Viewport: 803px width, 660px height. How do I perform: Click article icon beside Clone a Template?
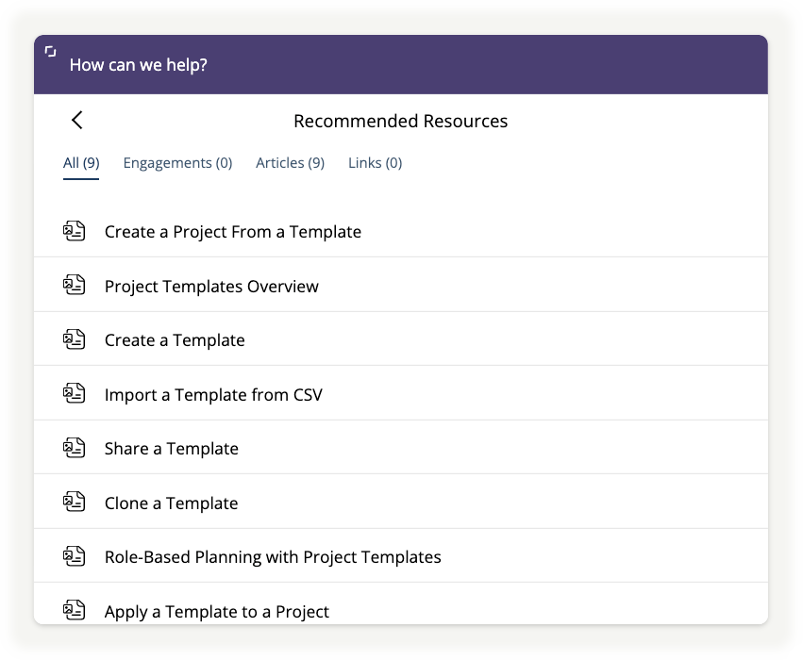point(75,502)
